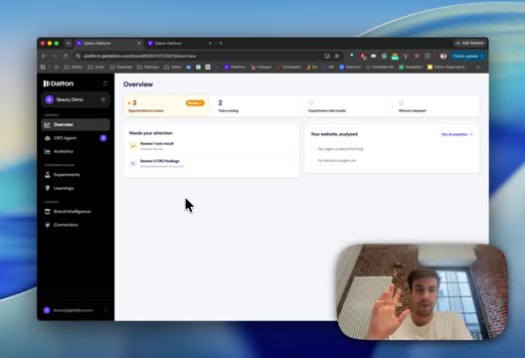The height and width of the screenshot is (358, 525).
Task: Open a new browser tab
Action: (221, 43)
